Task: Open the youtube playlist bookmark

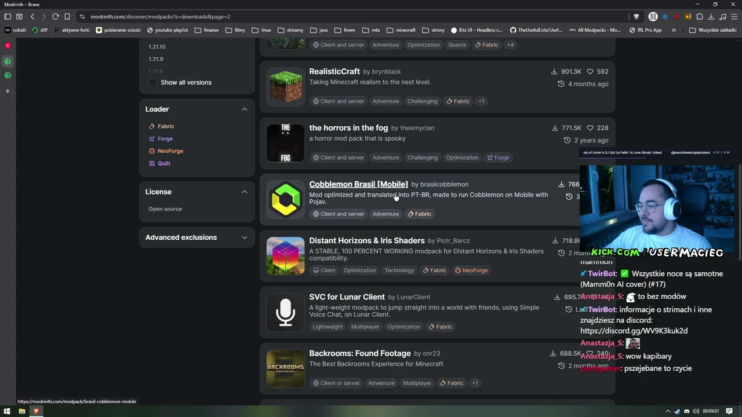Action: pyautogui.click(x=168, y=30)
